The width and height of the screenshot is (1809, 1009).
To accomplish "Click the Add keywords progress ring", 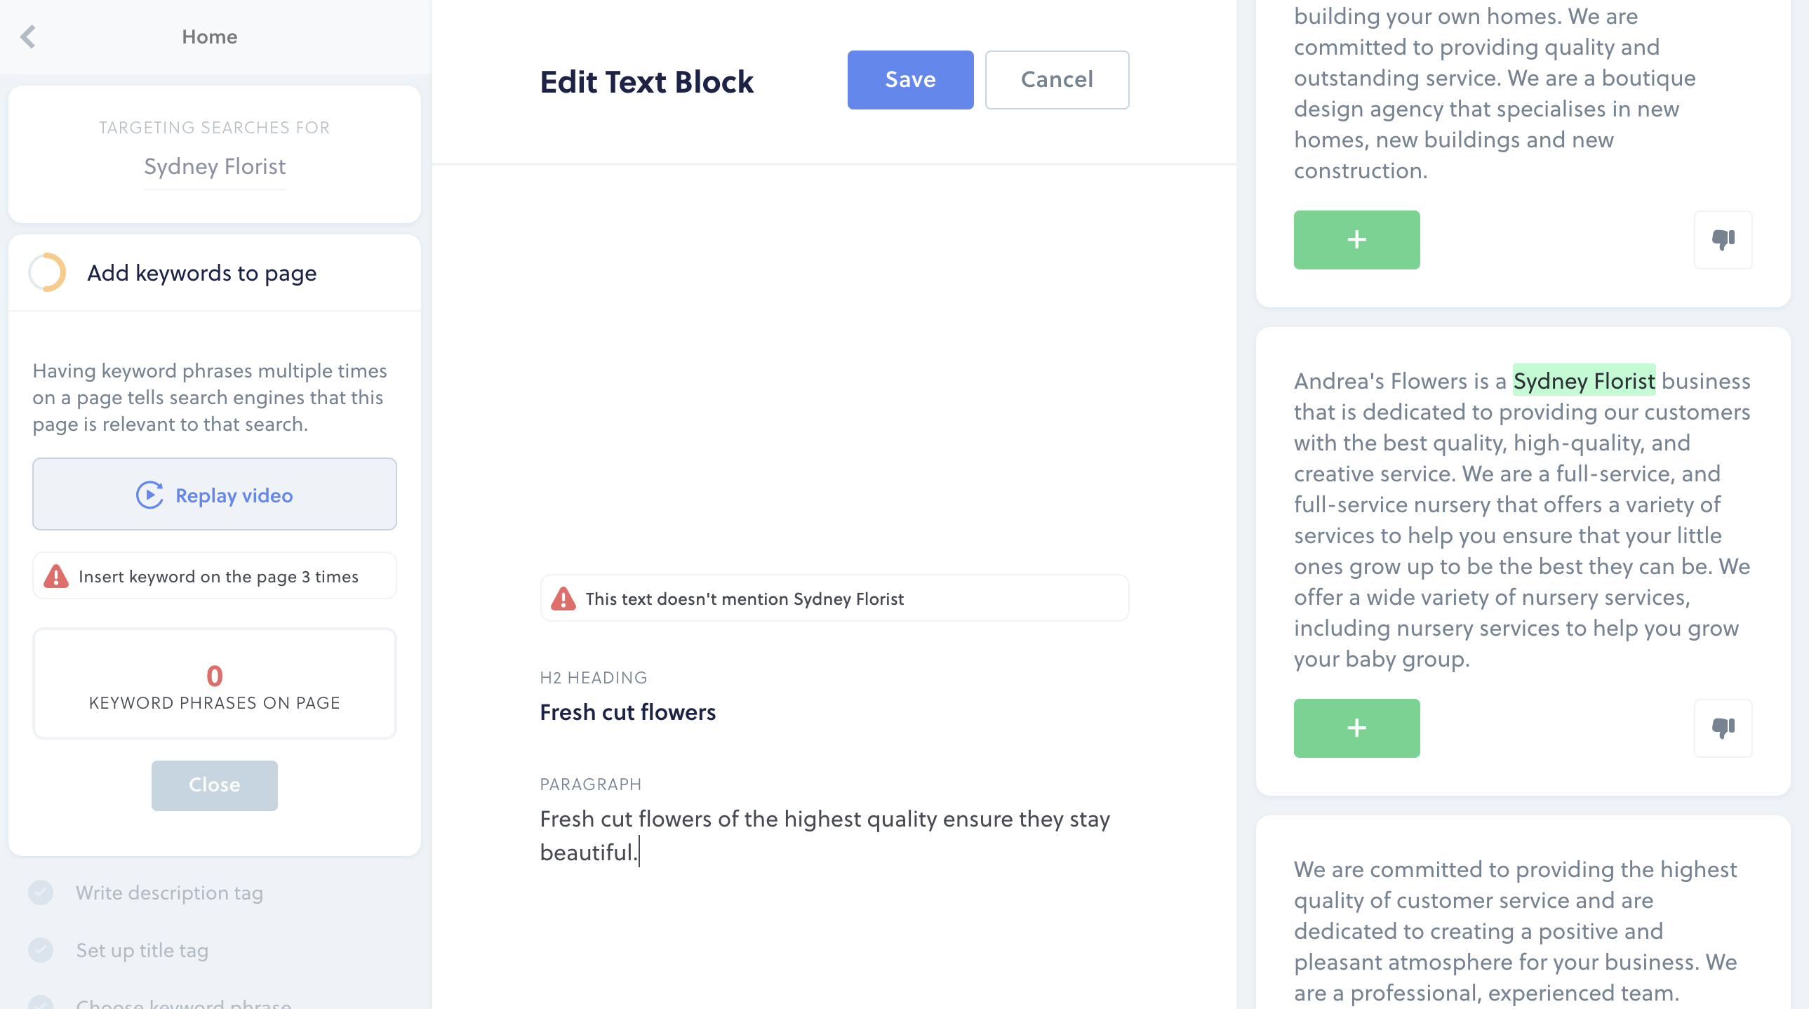I will pos(48,272).
